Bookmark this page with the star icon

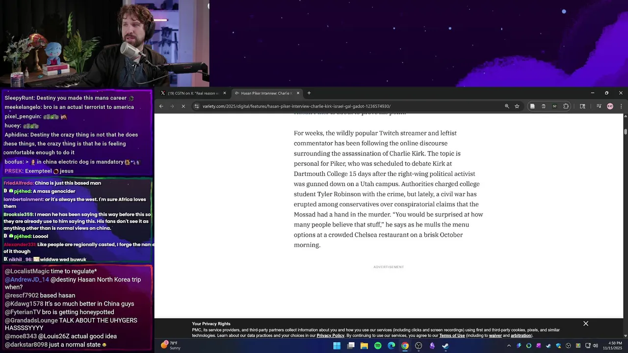point(517,106)
